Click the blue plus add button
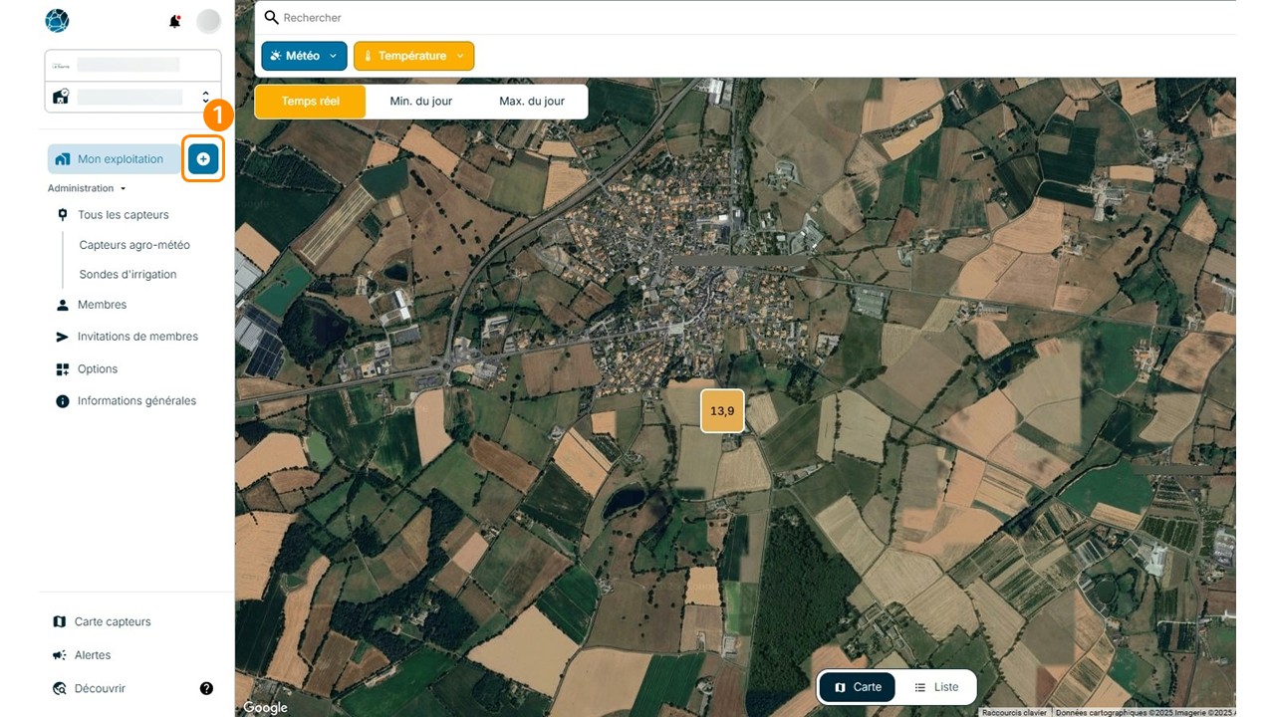This screenshot has height=717, width=1275. 203,158
